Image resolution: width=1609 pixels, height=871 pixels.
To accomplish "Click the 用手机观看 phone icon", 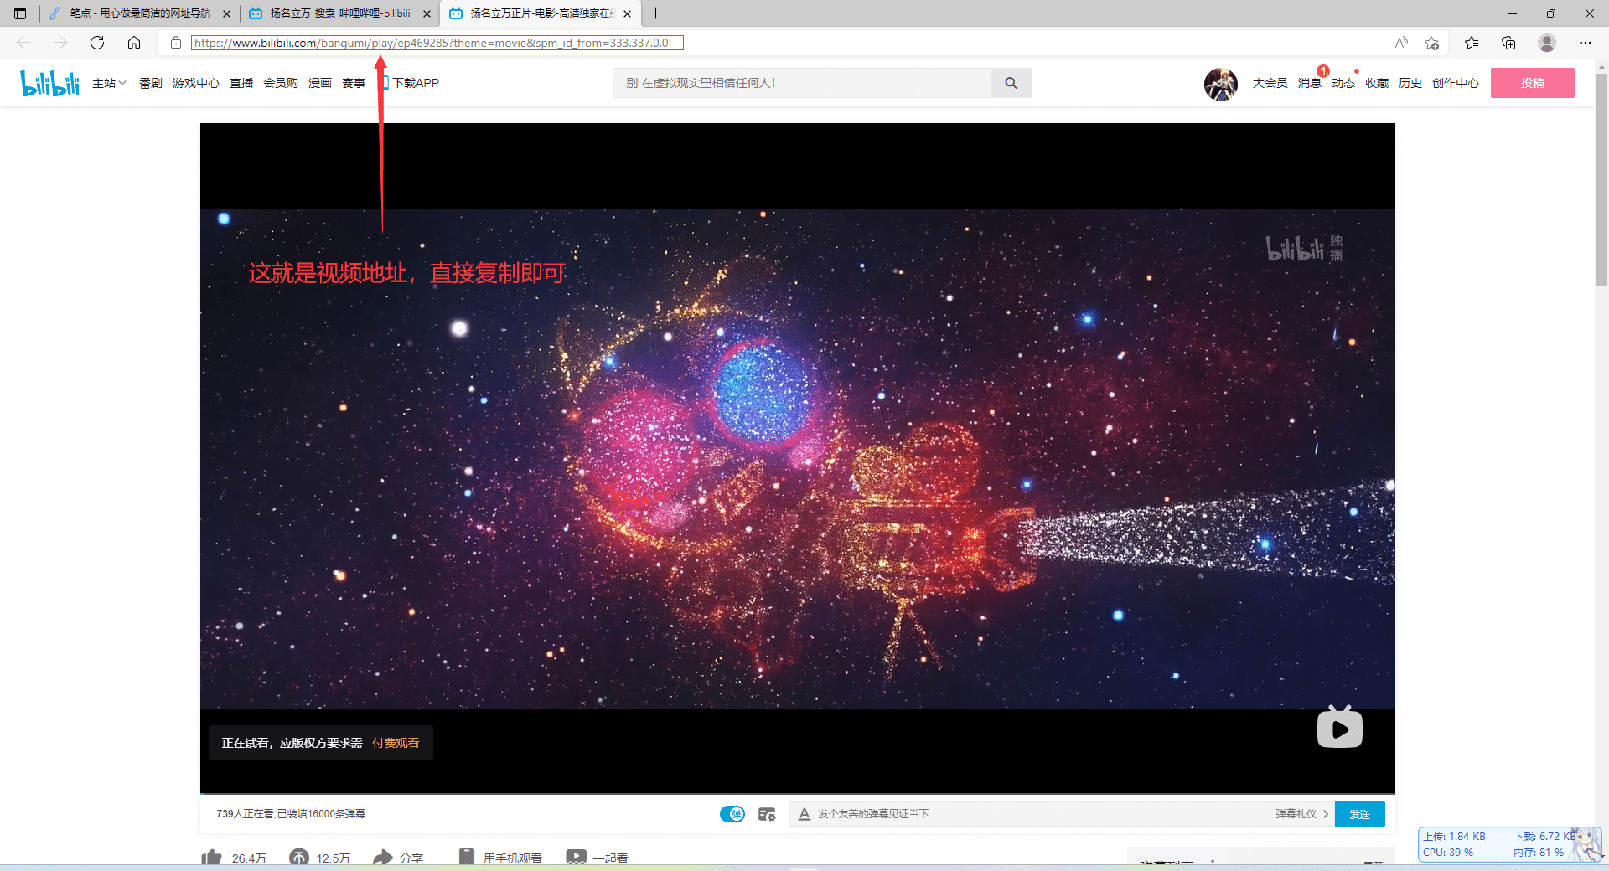I will [466, 856].
